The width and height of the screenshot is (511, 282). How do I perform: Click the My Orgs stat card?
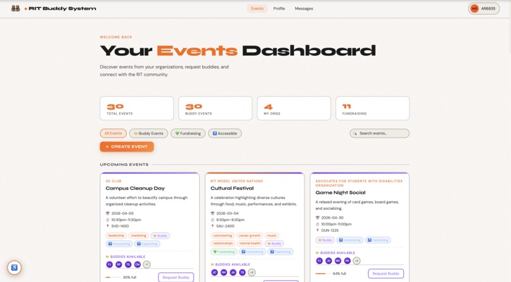pos(294,108)
